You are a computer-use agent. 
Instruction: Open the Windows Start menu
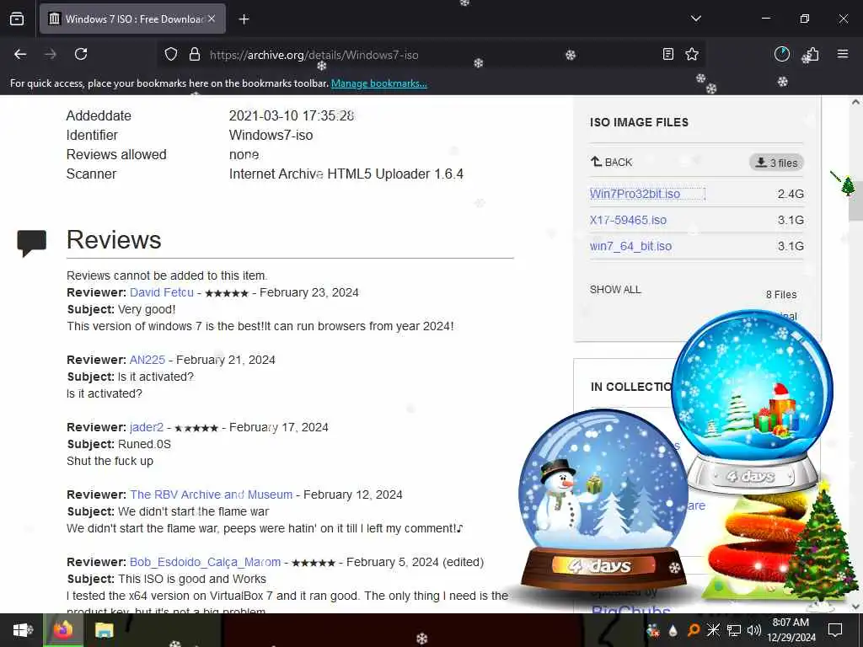tap(21, 630)
